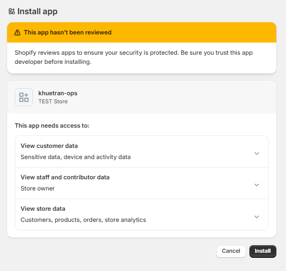This screenshot has width=286, height=271.
Task: Click Customers, products, orders, store analytics
Action: (x=83, y=220)
